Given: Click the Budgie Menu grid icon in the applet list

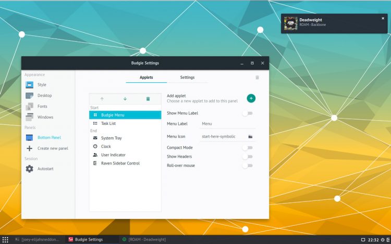Looking at the screenshot, I should [x=95, y=115].
